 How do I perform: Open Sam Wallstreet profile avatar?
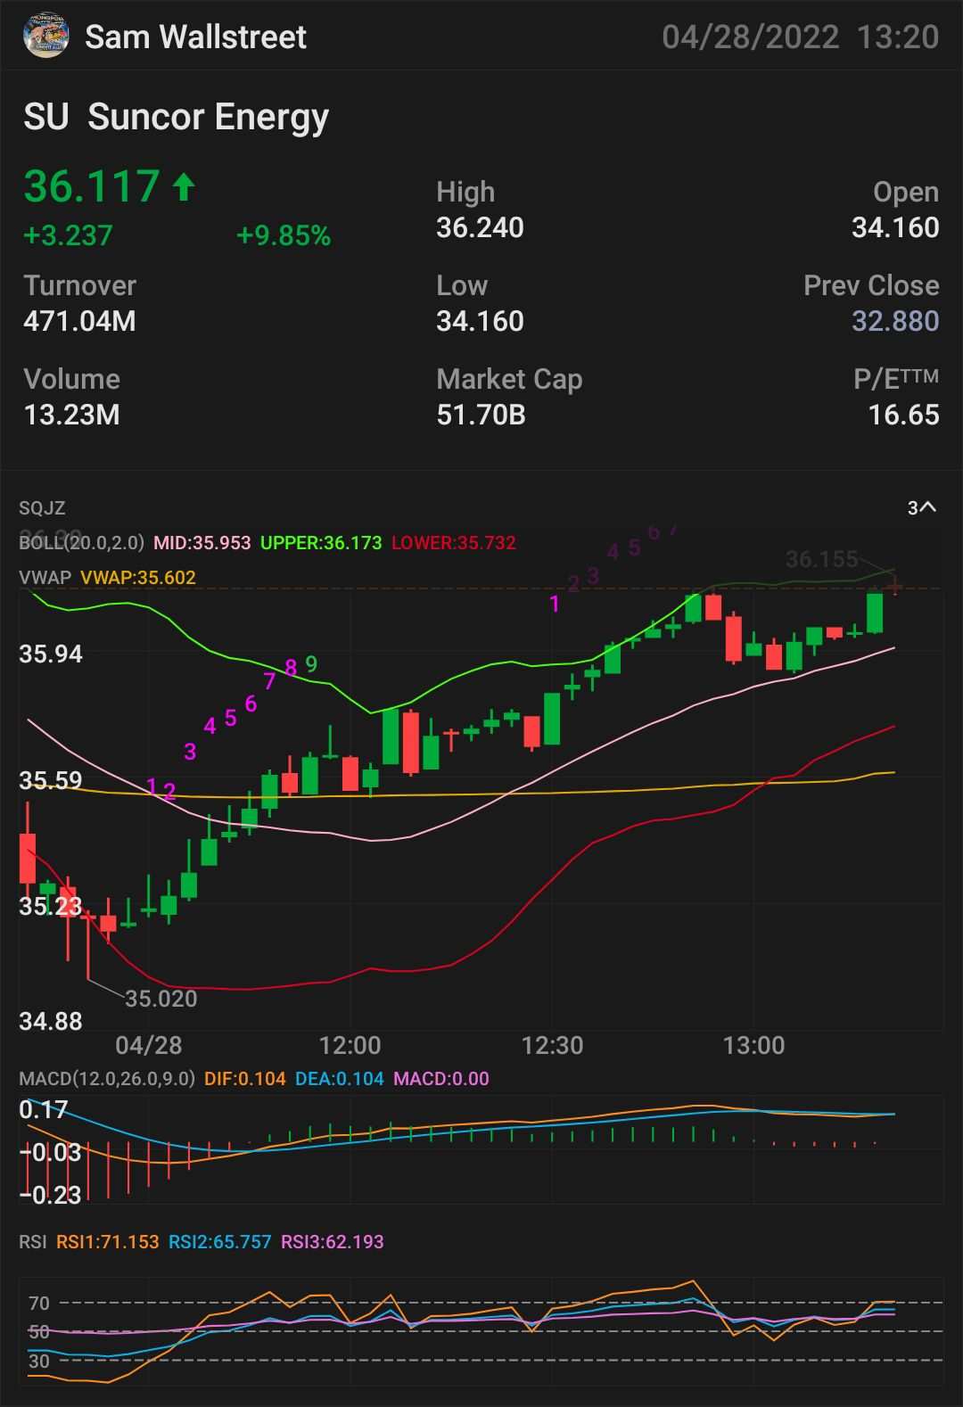coord(45,36)
